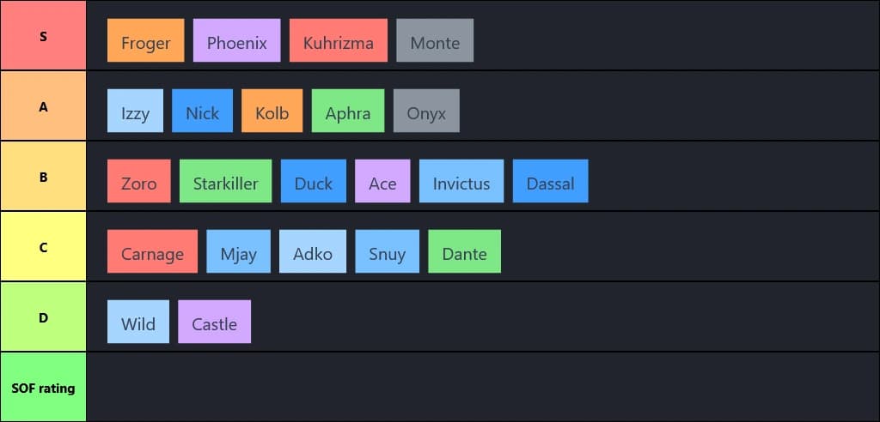
Task: Click the D tier label
Action: [x=43, y=317]
